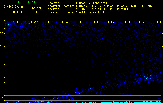Click the 0857 time marker
163x103 pixels.
pos(111,22)
